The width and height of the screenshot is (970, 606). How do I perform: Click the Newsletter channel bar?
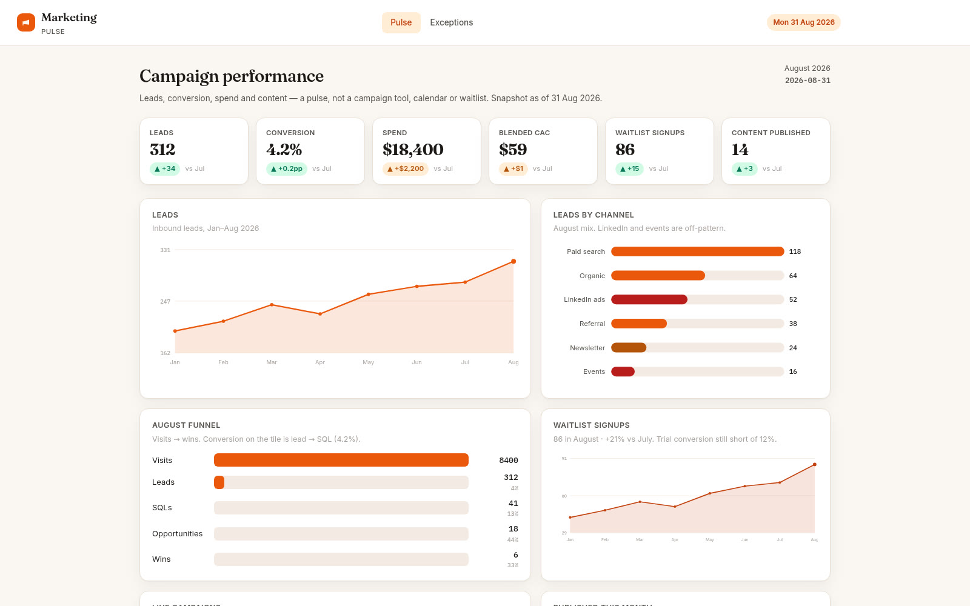click(629, 348)
